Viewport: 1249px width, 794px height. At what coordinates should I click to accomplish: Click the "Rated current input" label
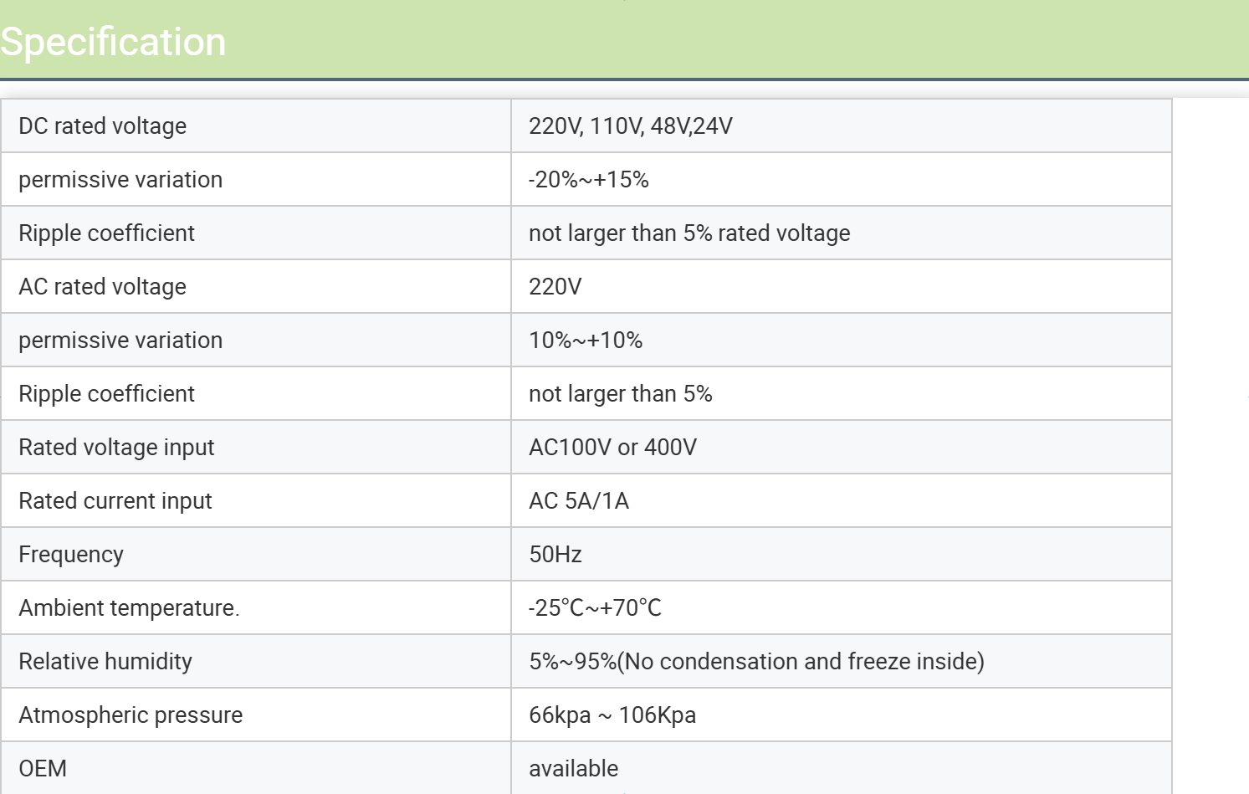click(115, 501)
